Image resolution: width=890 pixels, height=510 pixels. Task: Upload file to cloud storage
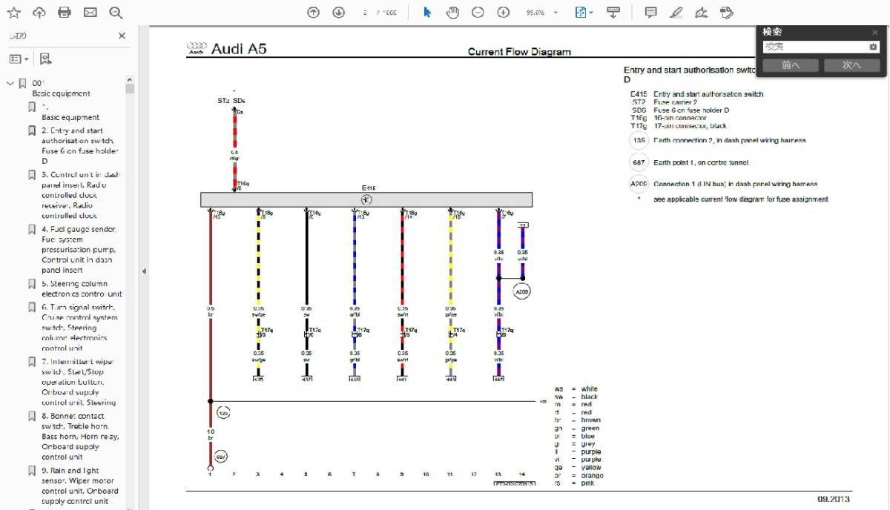click(x=39, y=13)
